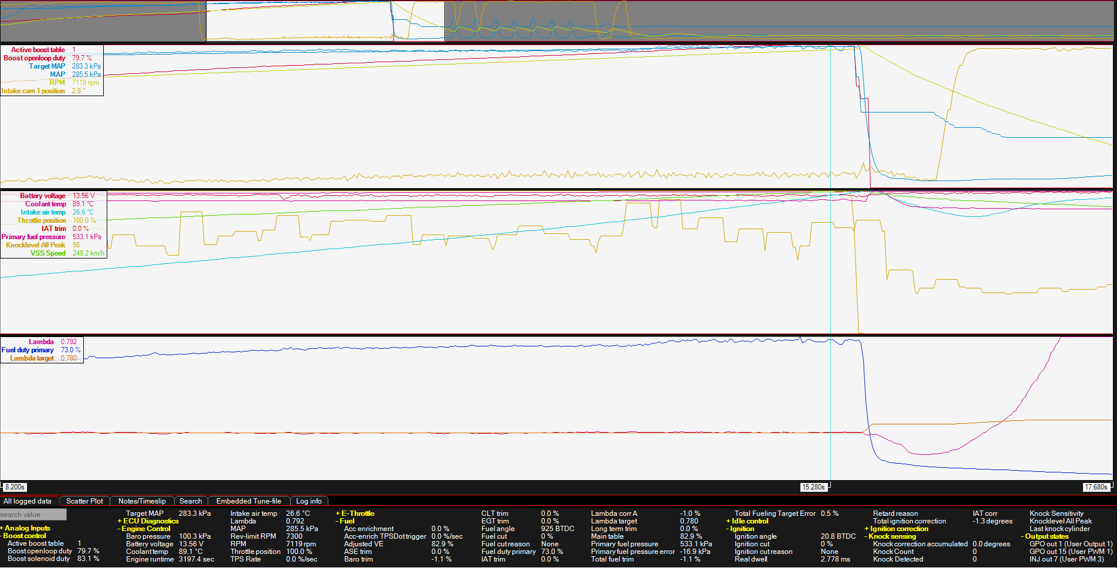Select the All logged data tab
The image size is (1117, 568).
(x=28, y=501)
